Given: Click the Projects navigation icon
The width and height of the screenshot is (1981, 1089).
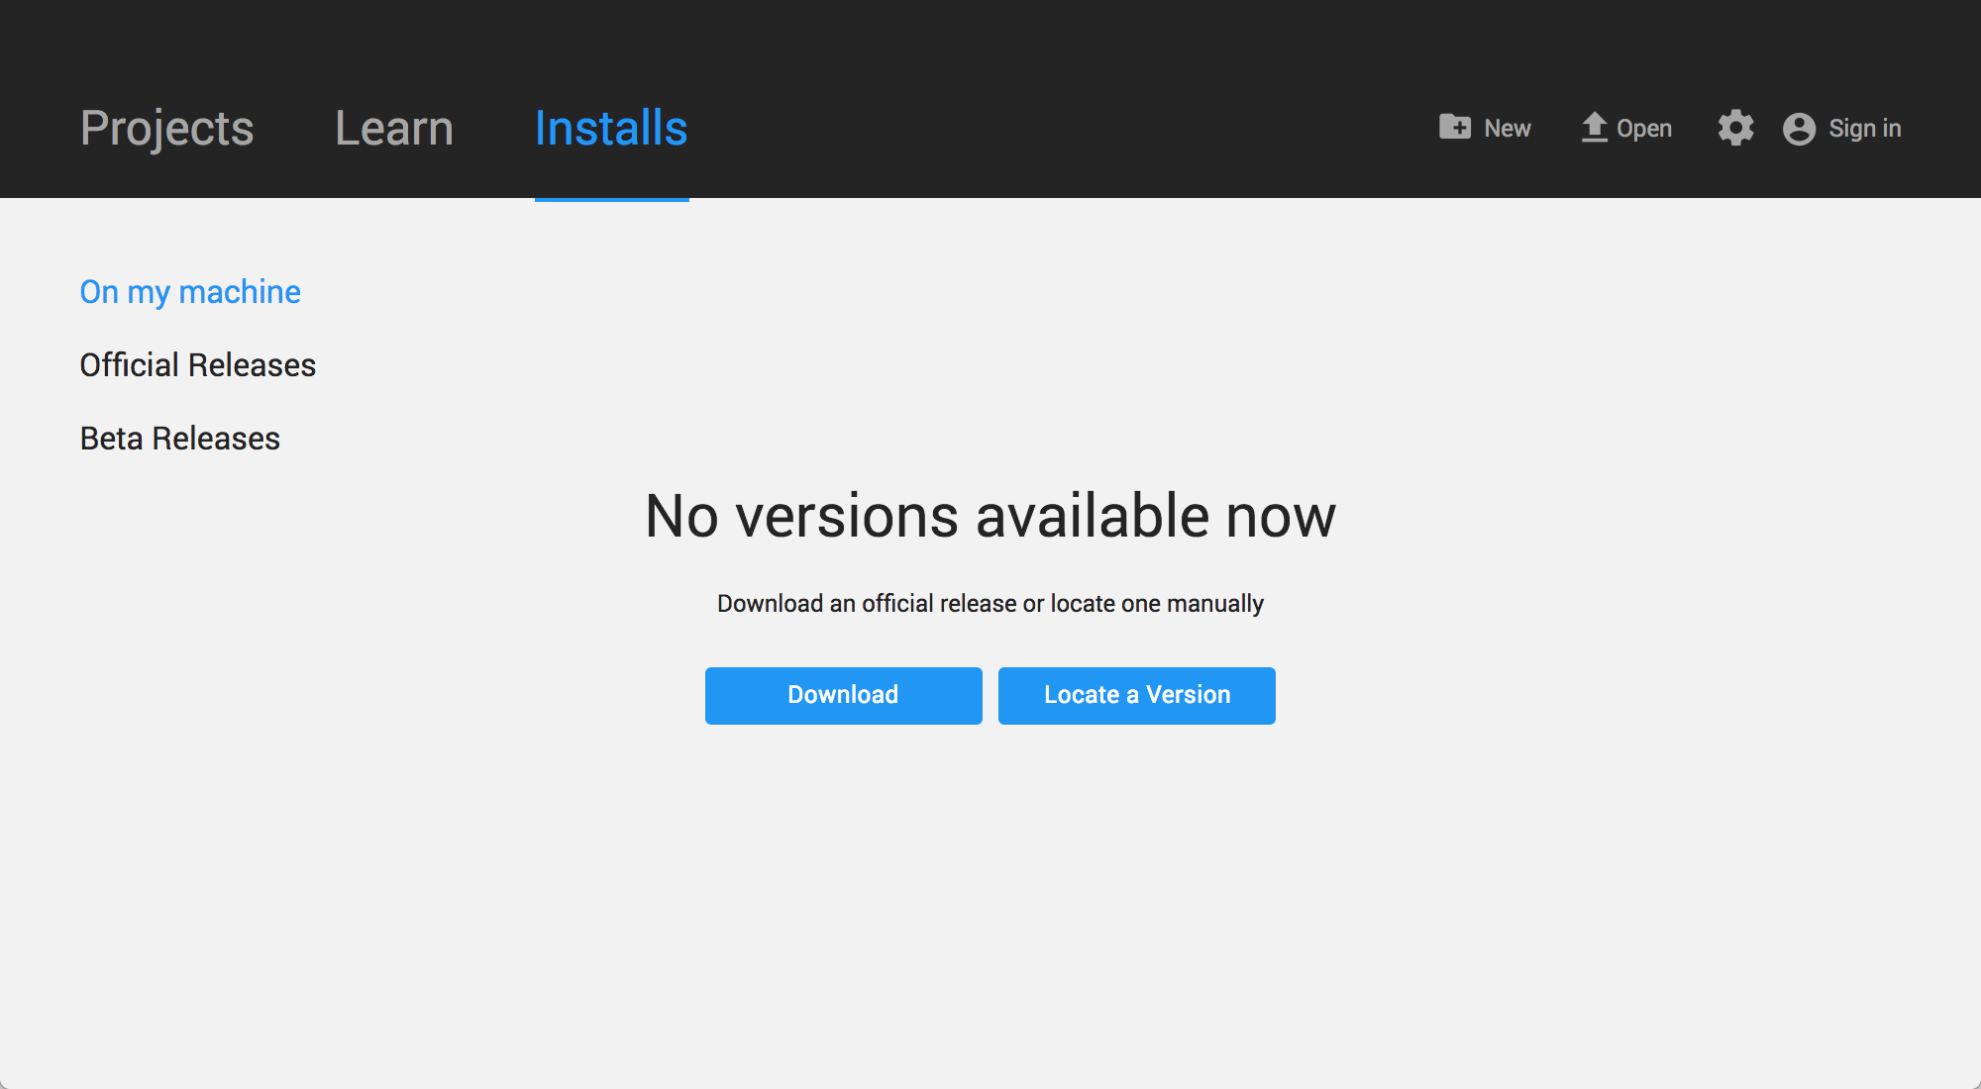Looking at the screenshot, I should (167, 128).
